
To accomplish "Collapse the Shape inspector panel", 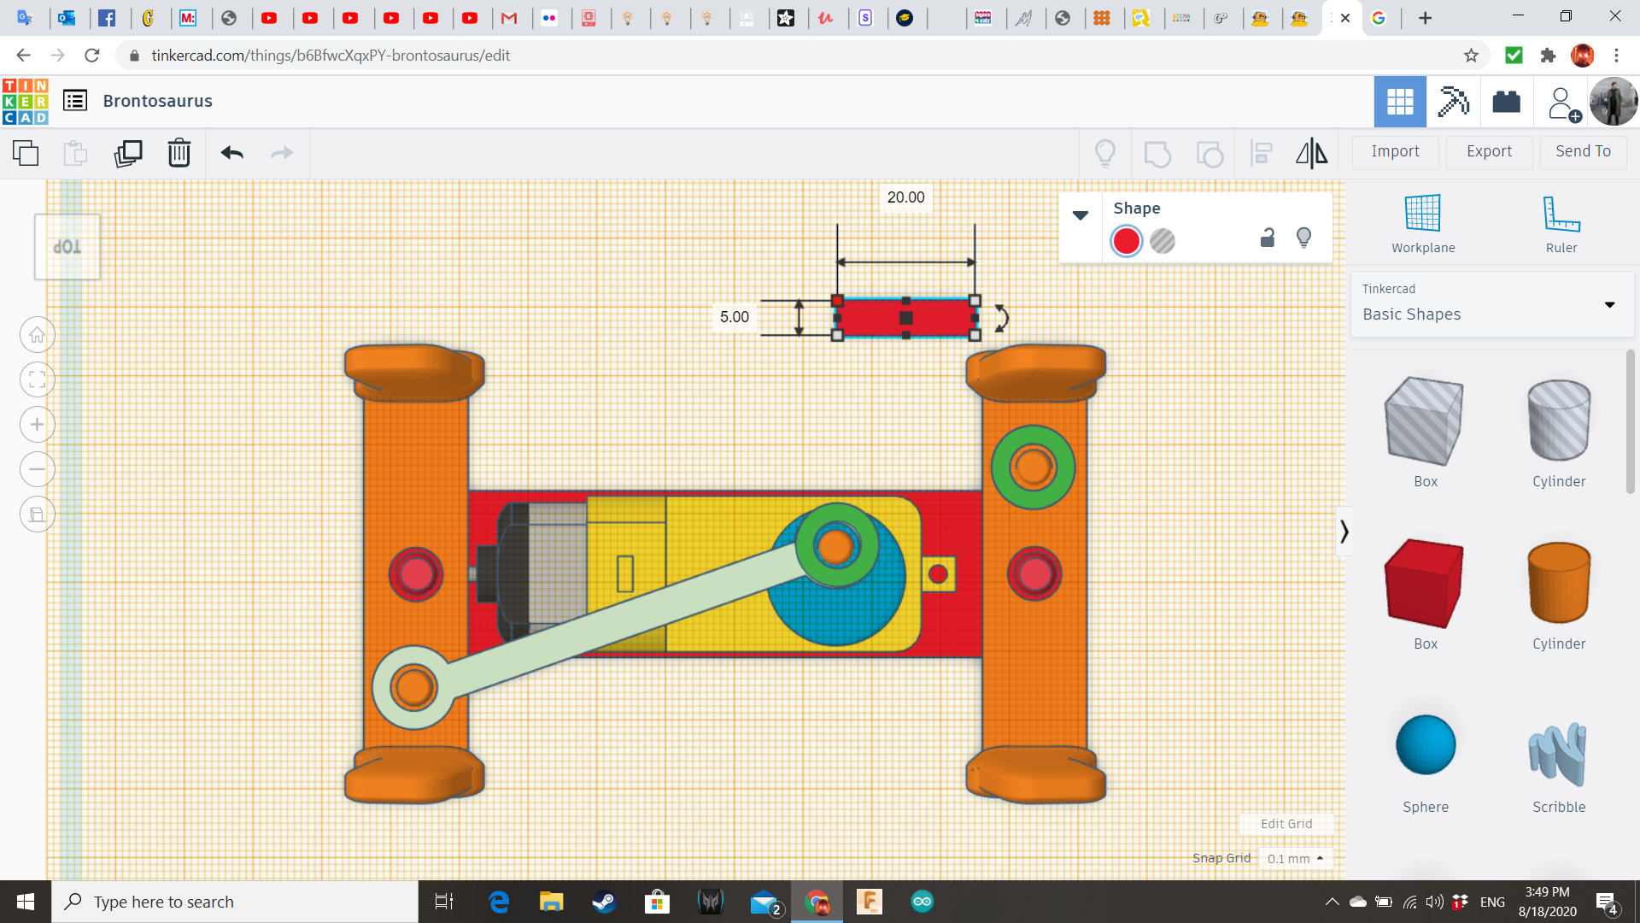I will point(1081,215).
